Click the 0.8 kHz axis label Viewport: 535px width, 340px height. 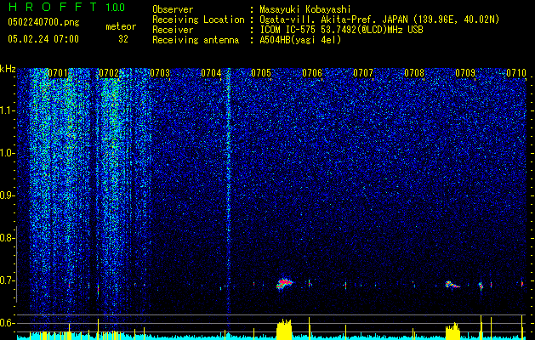pyautogui.click(x=7, y=238)
